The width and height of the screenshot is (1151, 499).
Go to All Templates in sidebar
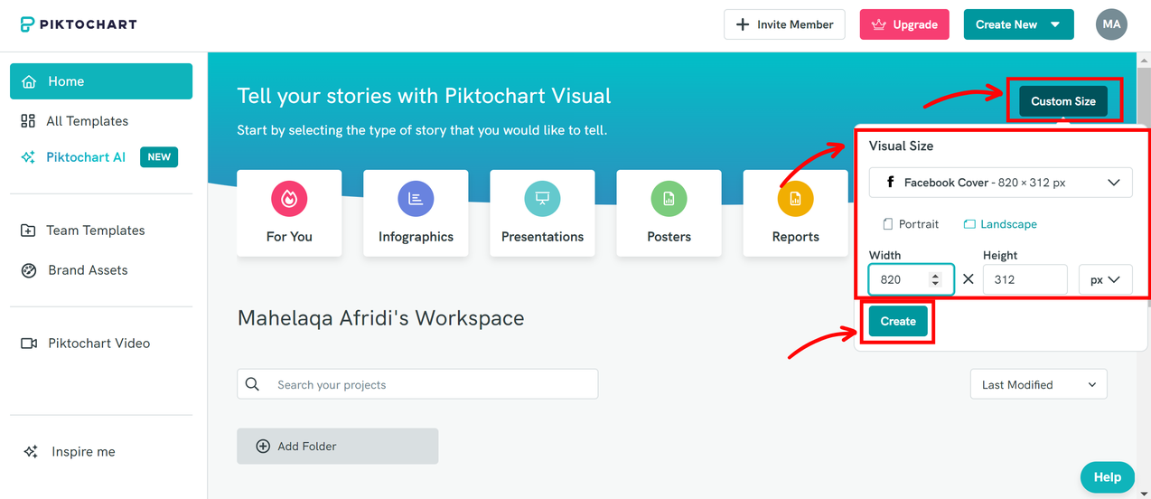click(x=87, y=121)
